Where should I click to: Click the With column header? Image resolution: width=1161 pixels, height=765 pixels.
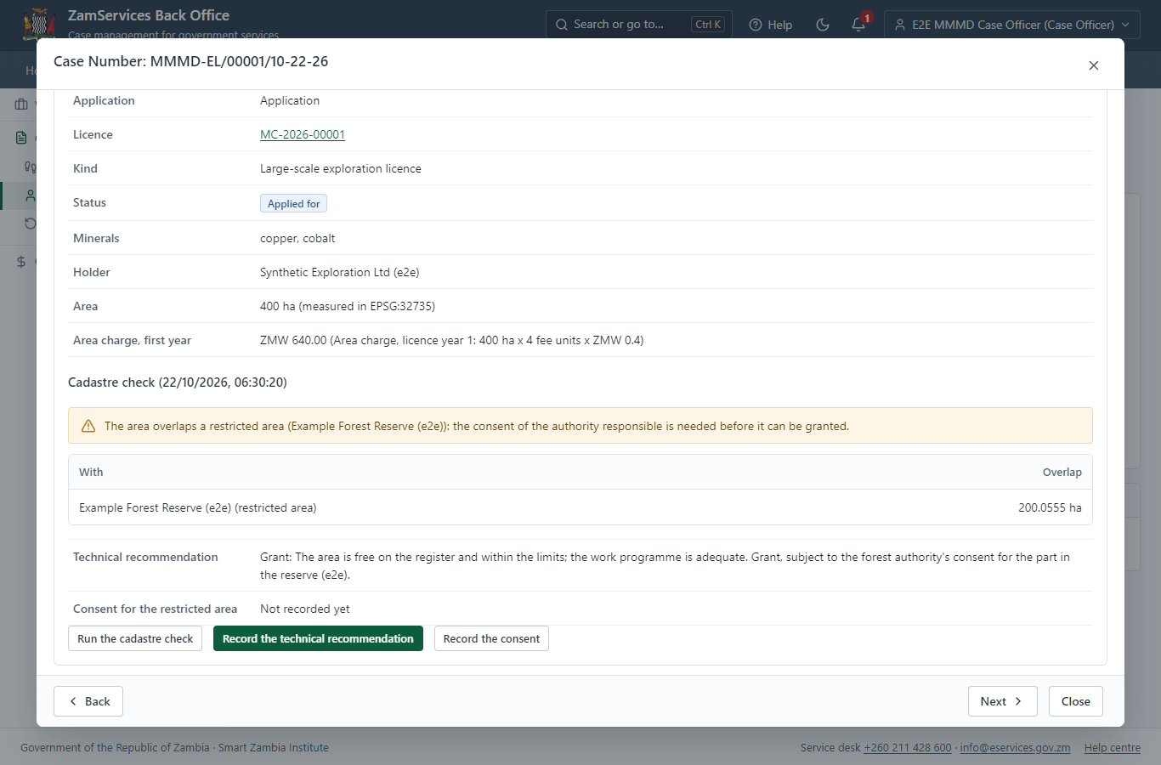click(x=91, y=472)
